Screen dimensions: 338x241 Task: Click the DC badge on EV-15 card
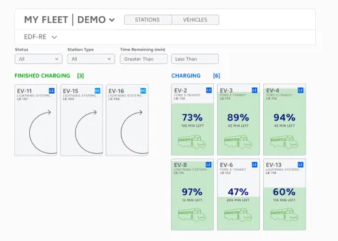pyautogui.click(x=97, y=91)
